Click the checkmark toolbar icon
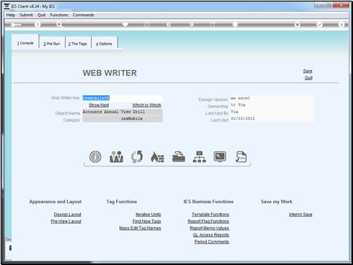This screenshot has height=265, width=353. [x=320, y=25]
